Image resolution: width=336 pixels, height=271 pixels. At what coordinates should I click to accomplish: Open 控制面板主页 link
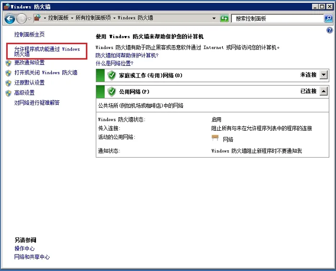pos(29,34)
